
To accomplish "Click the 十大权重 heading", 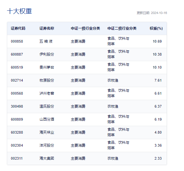I will 19,11.
